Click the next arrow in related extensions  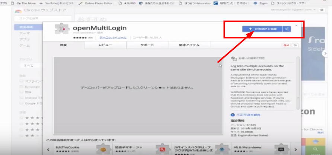point(296,149)
